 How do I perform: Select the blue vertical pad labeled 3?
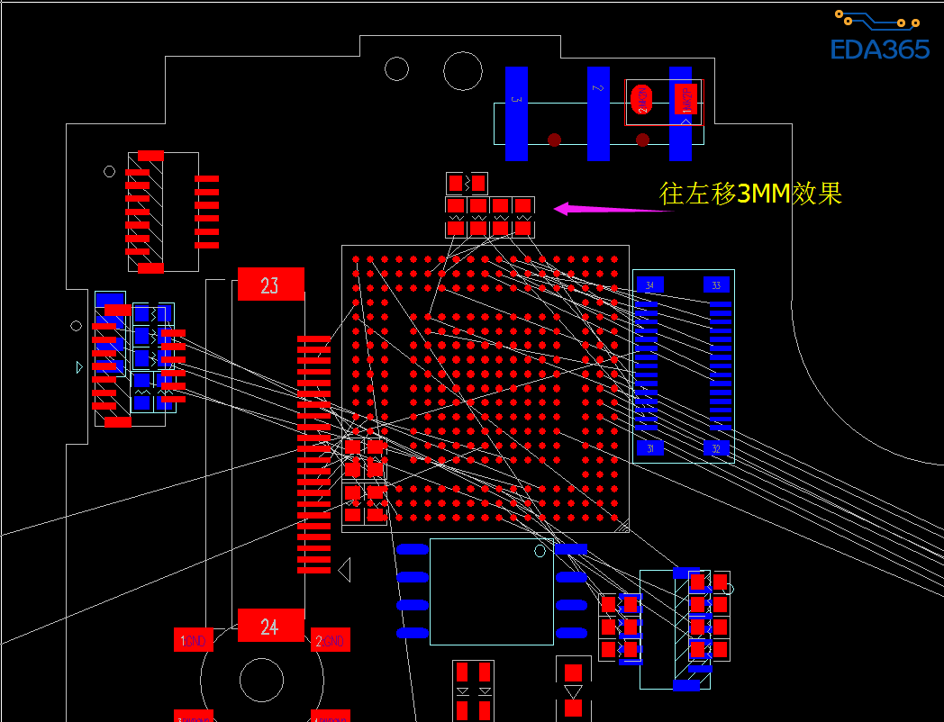(516, 113)
